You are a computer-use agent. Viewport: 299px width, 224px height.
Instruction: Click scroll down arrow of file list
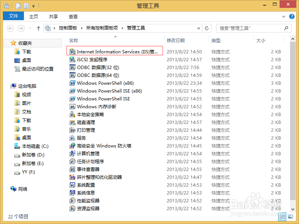[x=293, y=209]
